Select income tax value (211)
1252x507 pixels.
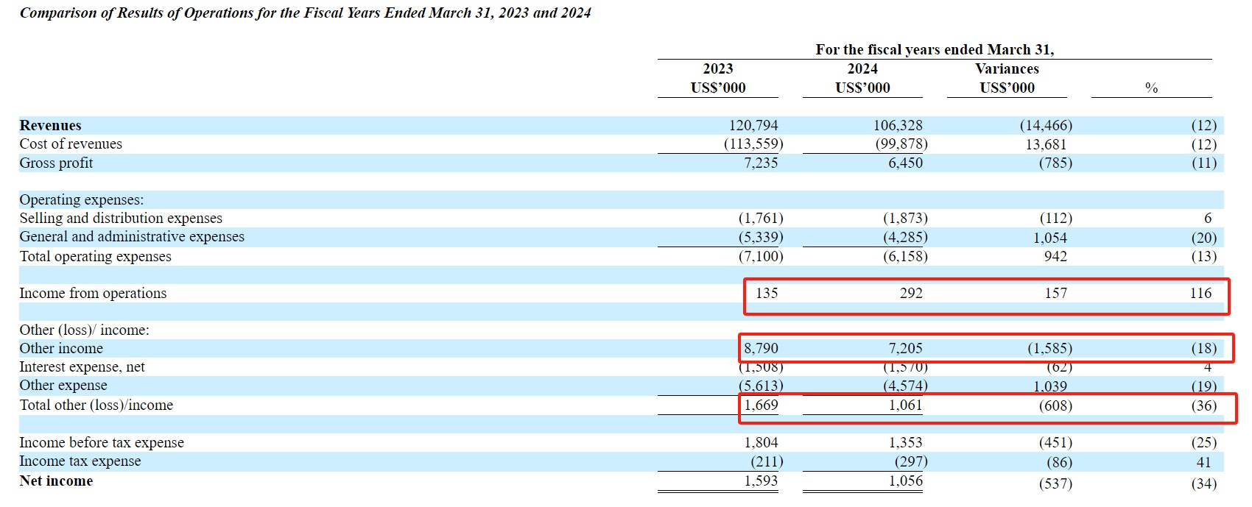point(767,461)
